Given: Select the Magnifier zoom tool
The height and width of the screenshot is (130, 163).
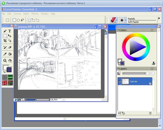Looking at the screenshot, I should point(5,61).
